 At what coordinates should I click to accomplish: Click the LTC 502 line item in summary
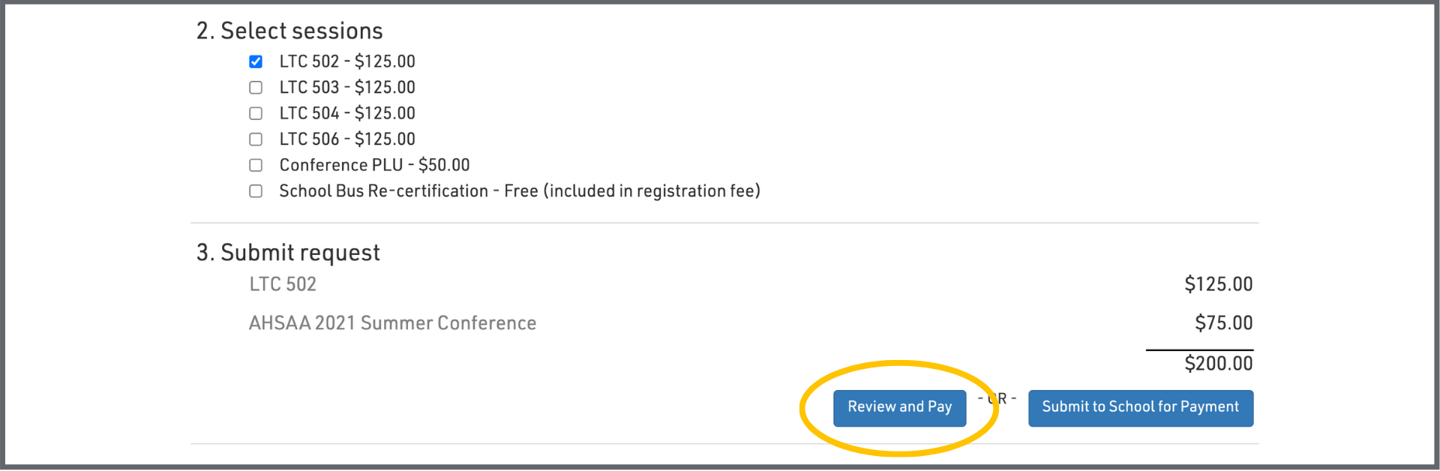pos(283,284)
